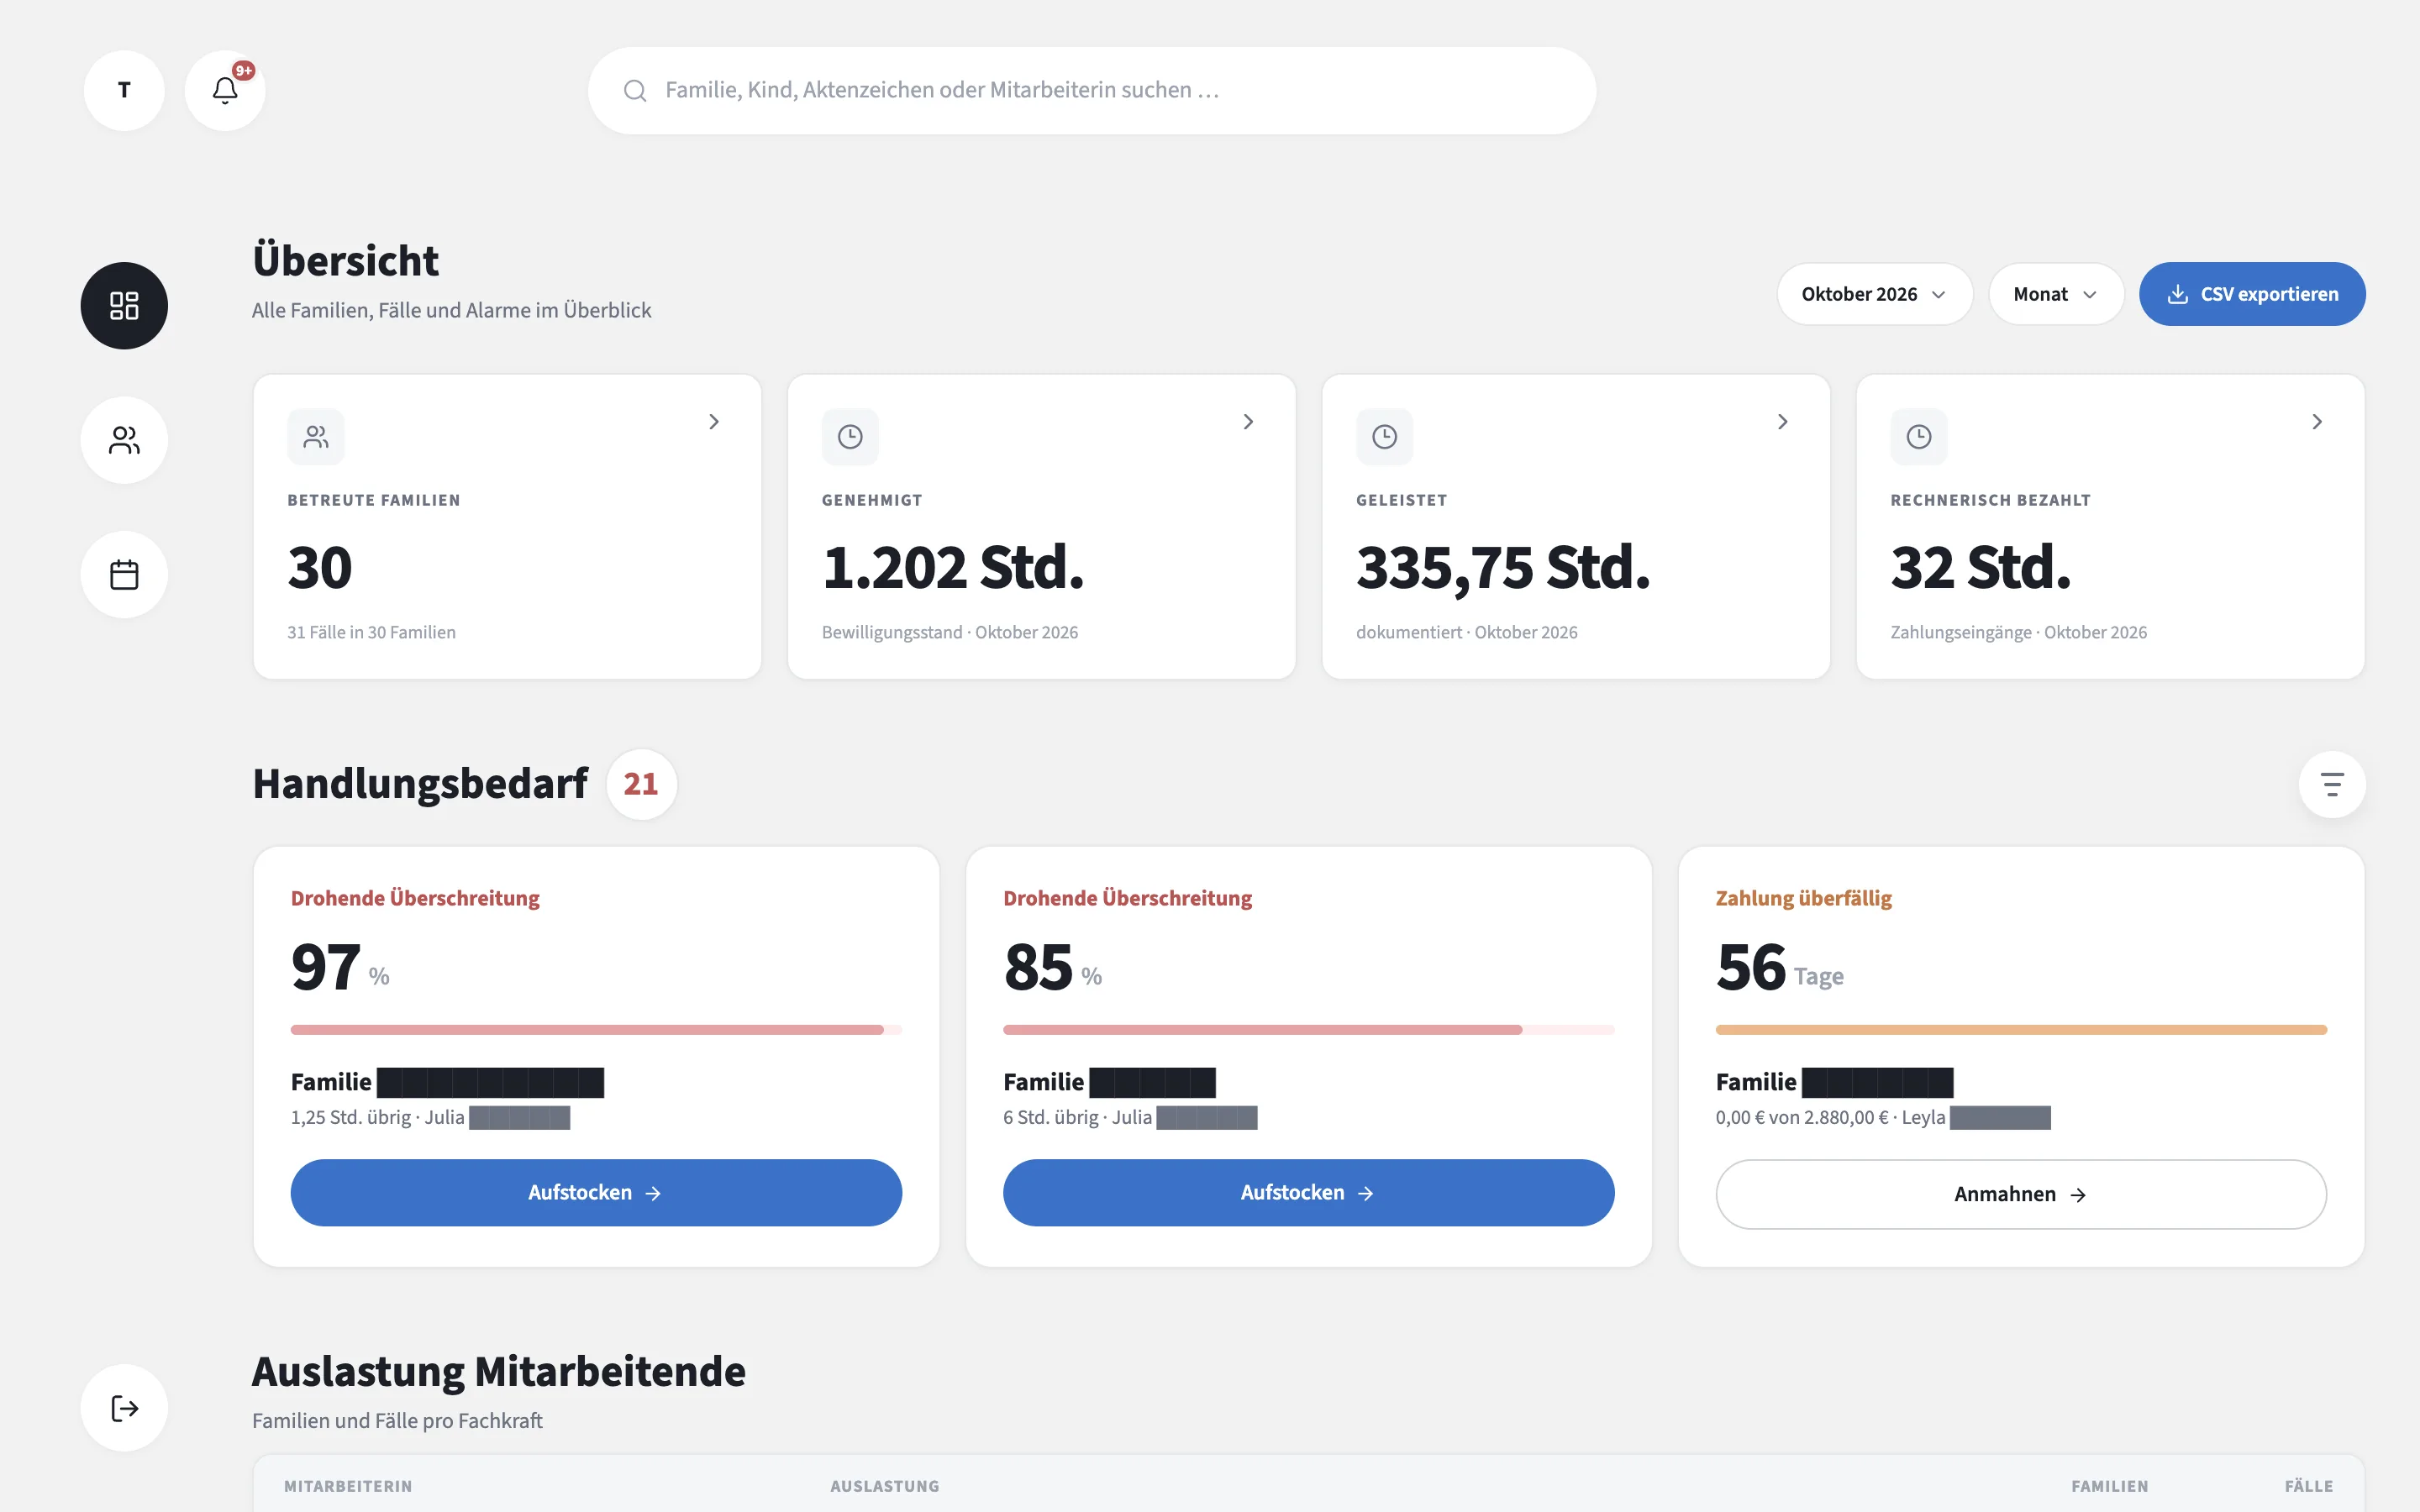2420x1512 pixels.
Task: Click the FÄLLE column header
Action: point(2309,1487)
